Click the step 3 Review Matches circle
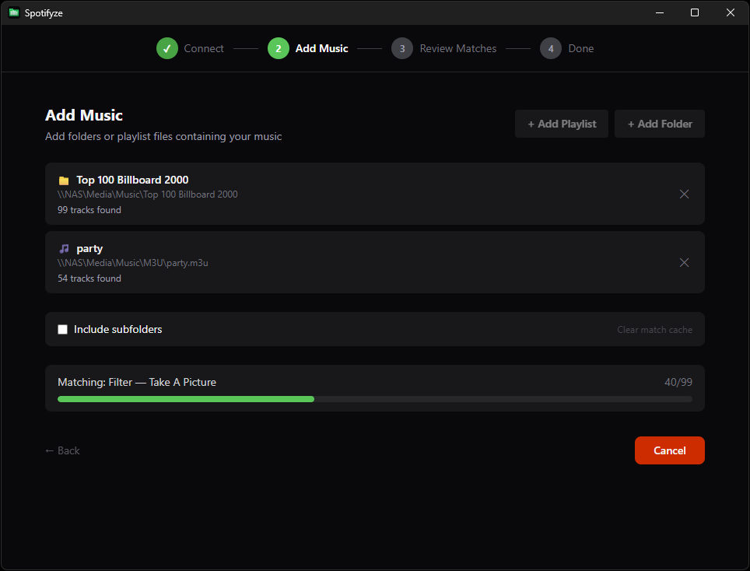 (x=402, y=48)
